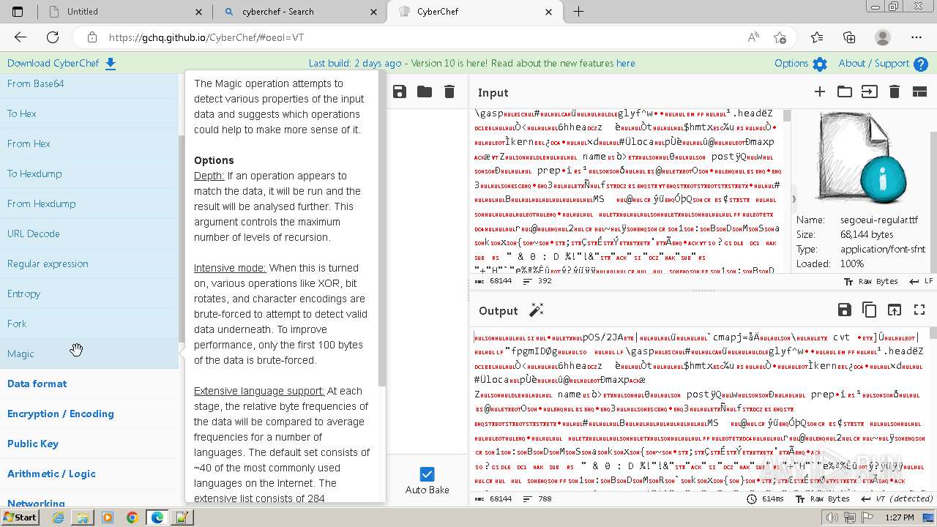
Task: Click About / Support question icon
Action: click(x=921, y=64)
